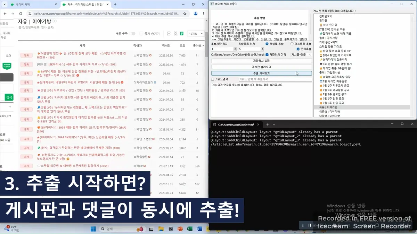Open Notion from the taskbar
This screenshot has width=417, height=234.
tap(170, 229)
